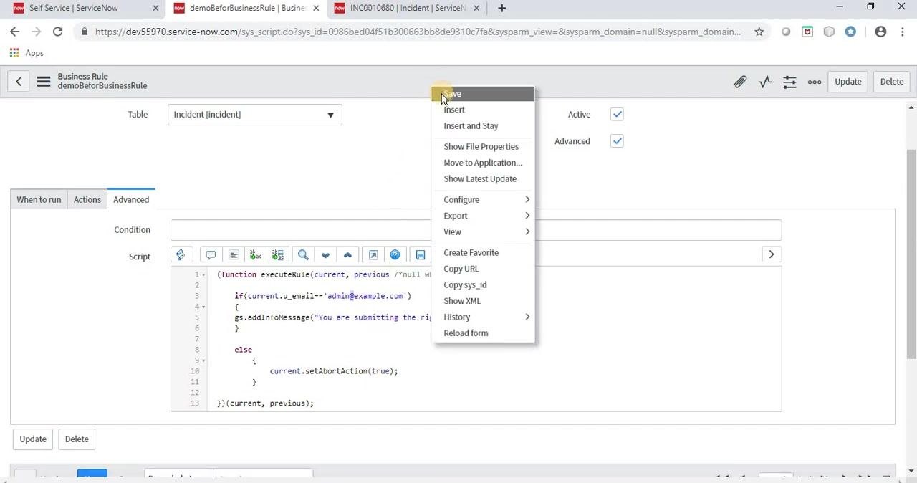This screenshot has width=917, height=483.
Task: Choose Insert and Stay
Action: click(484, 125)
